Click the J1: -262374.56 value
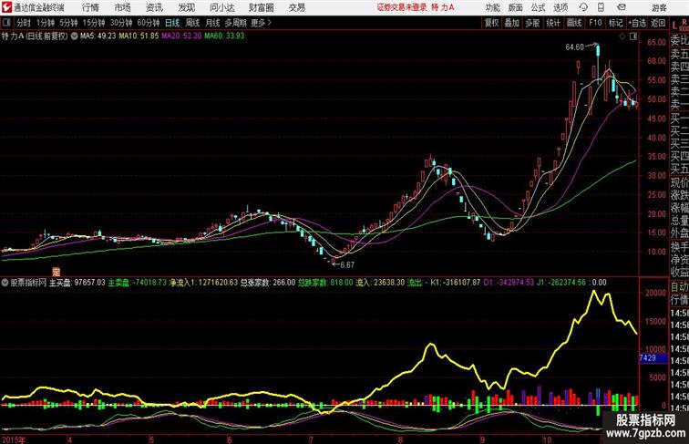 point(561,283)
